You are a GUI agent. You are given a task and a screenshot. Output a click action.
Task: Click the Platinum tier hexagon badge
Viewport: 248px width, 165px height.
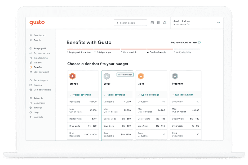175,76
